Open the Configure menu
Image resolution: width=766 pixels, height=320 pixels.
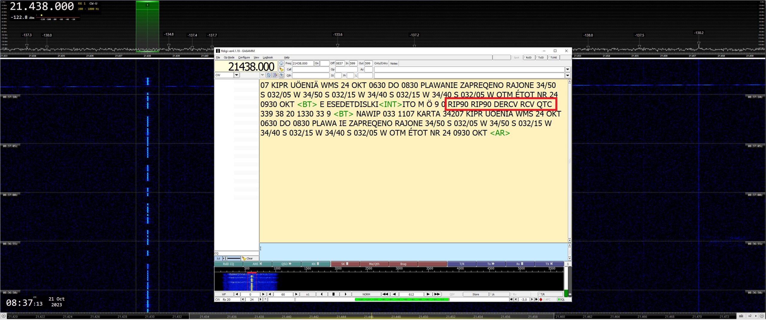[244, 57]
